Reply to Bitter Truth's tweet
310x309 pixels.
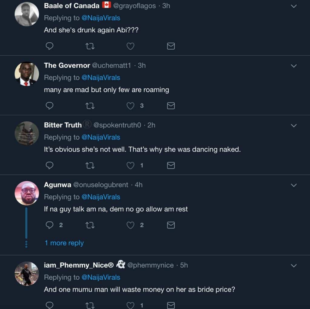[x=49, y=165]
